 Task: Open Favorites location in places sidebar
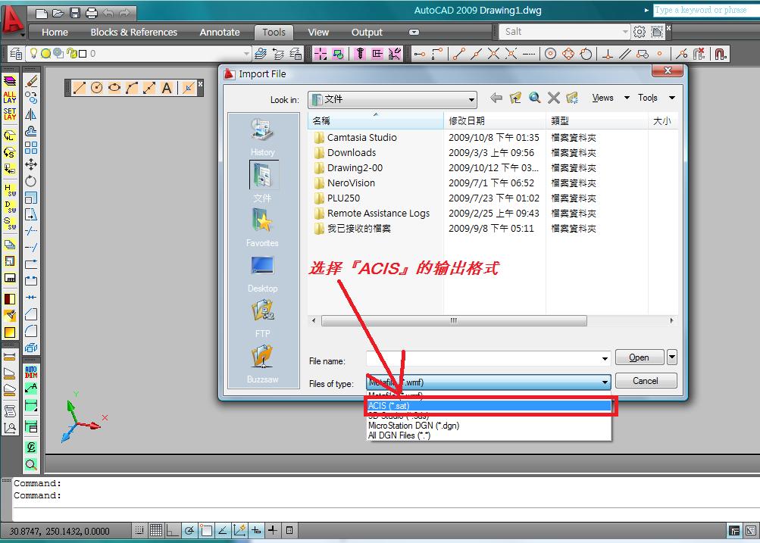coord(262,228)
